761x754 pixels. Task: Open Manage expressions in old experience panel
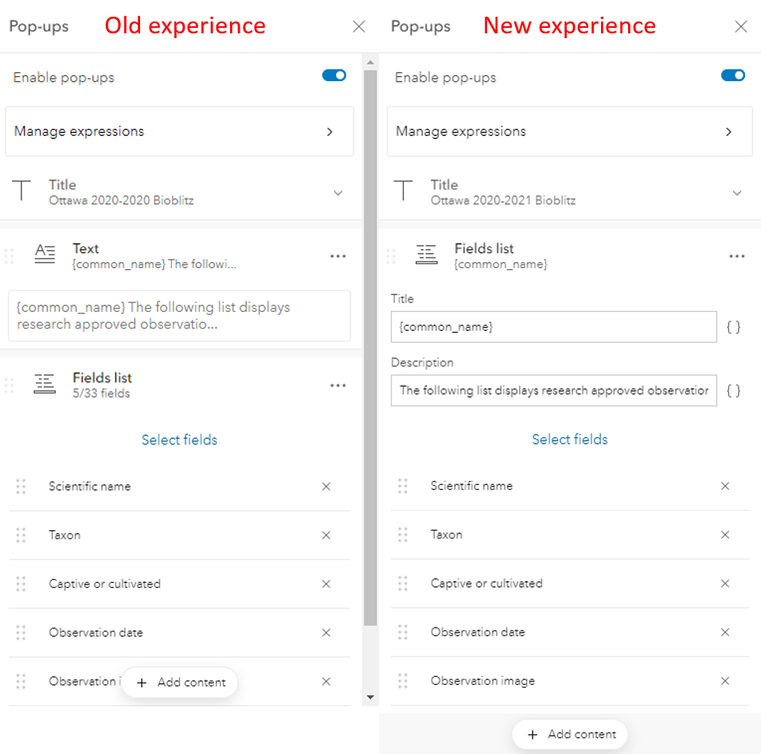click(x=179, y=132)
